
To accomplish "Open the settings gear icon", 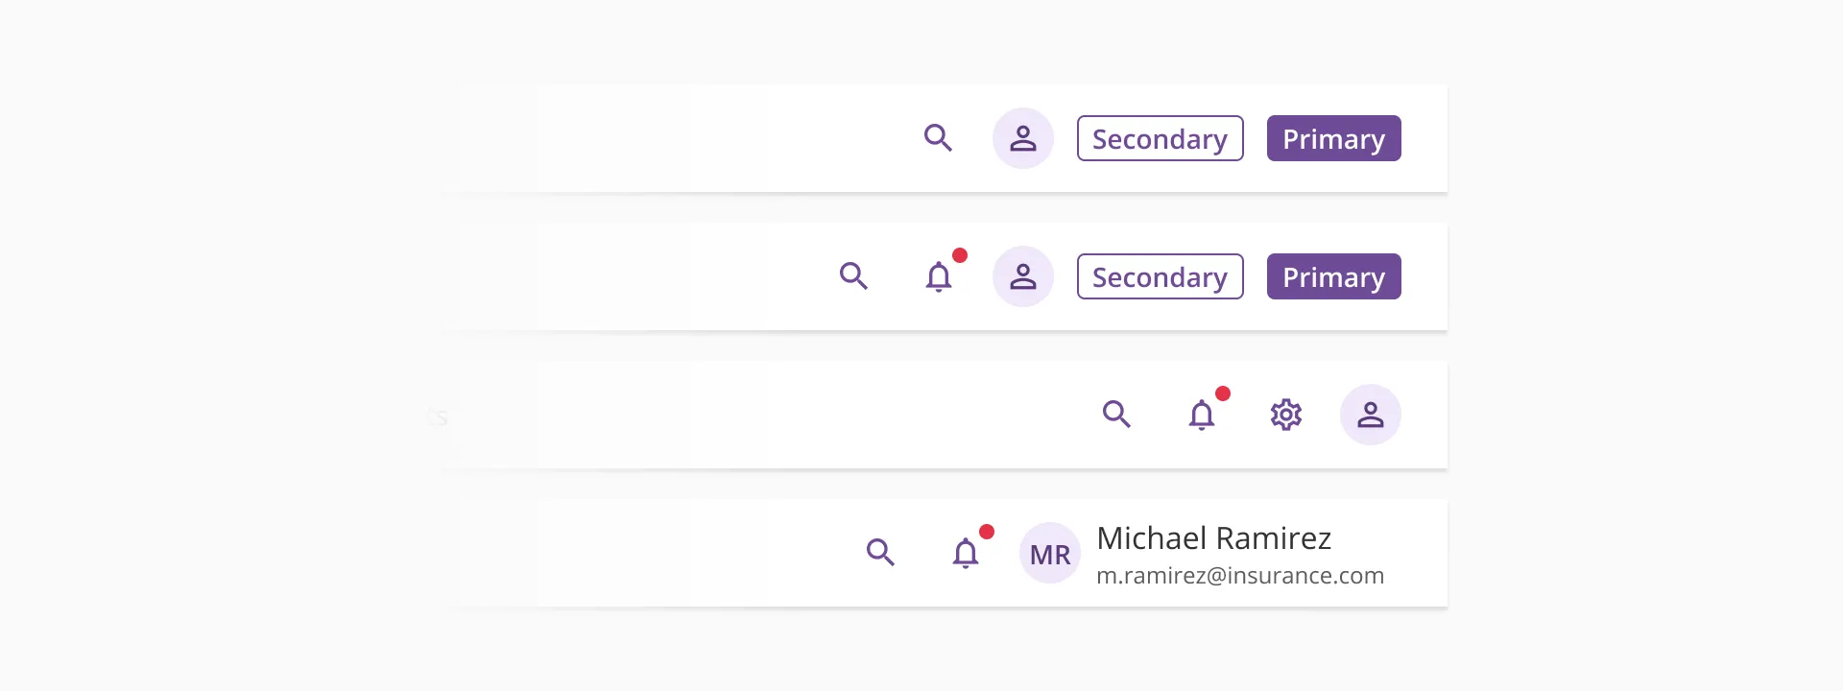I will [x=1285, y=415].
